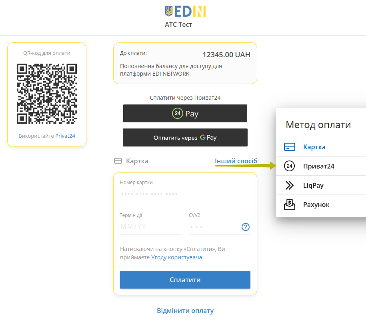Image resolution: width=366 pixels, height=323 pixels.
Task: Click the QR code for payment
Action: point(47,94)
